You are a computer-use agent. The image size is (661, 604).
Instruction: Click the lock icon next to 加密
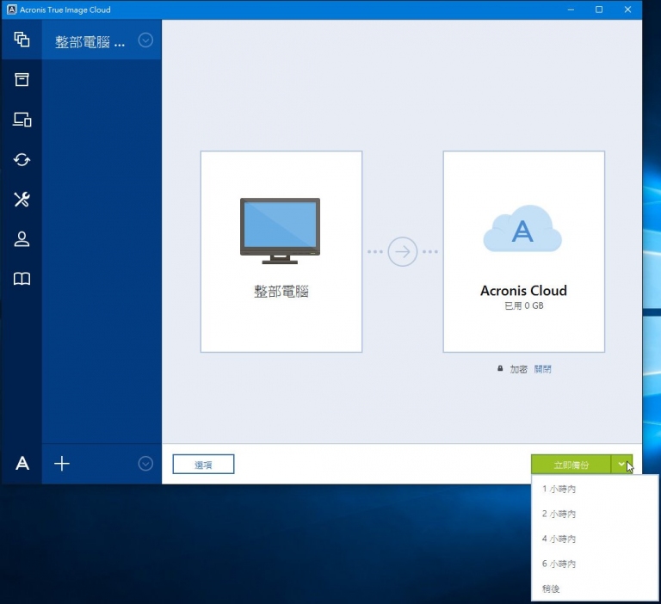pos(500,368)
